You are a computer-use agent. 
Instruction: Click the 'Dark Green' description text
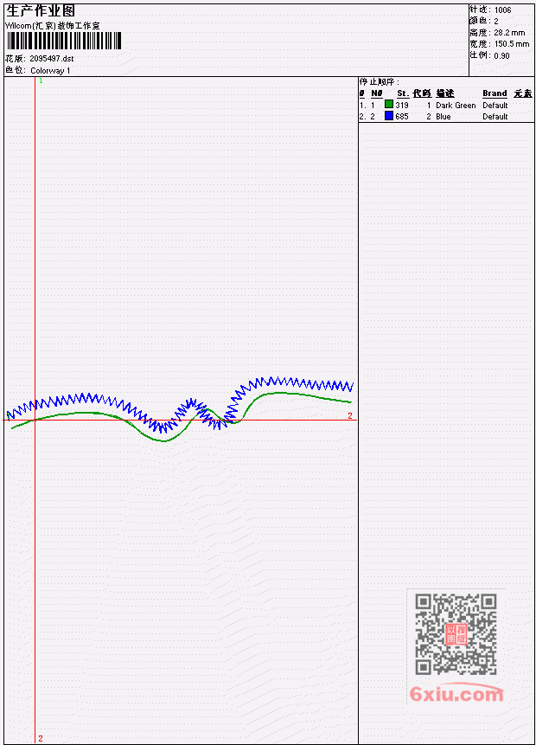pyautogui.click(x=456, y=105)
